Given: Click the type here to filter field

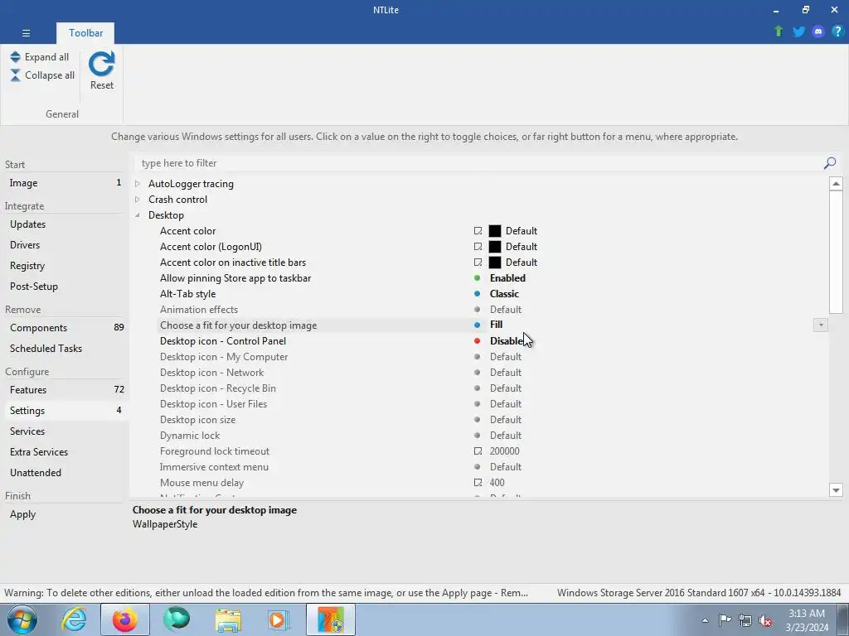Looking at the screenshot, I should point(477,163).
